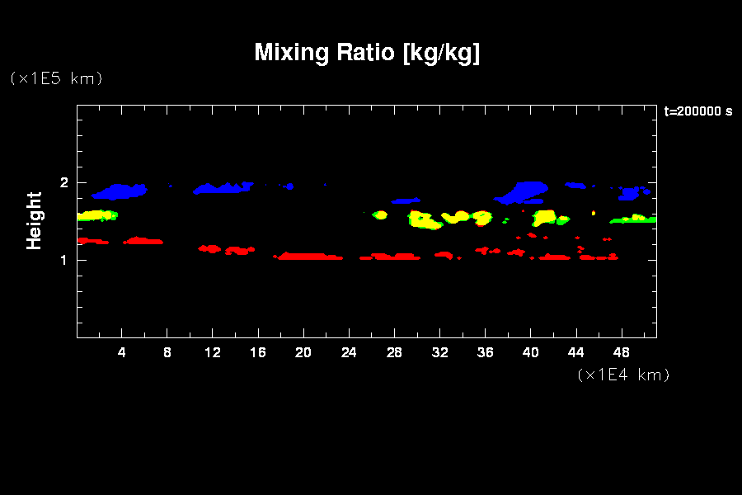
Task: Click y-axis tick label '2'
Action: tap(65, 182)
